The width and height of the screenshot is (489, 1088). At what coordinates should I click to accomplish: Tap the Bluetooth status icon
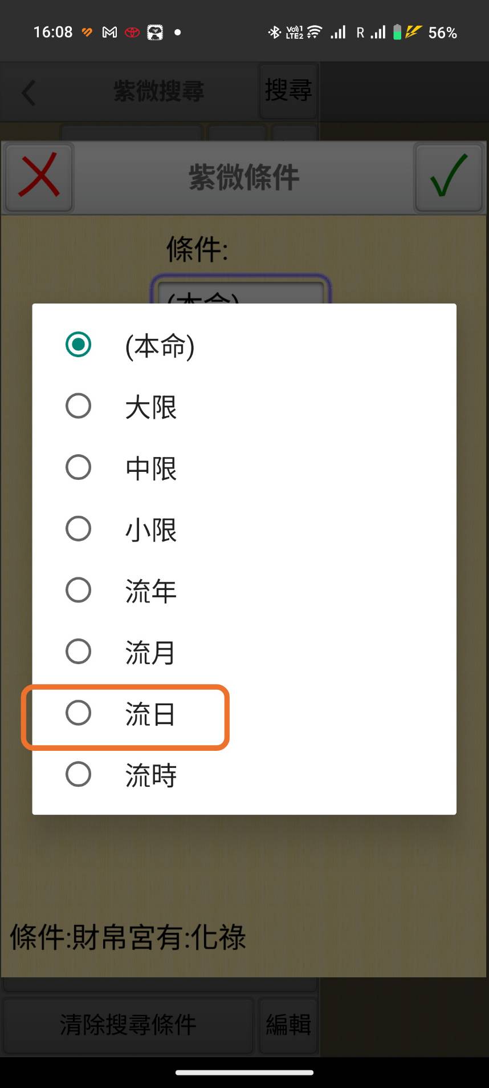[274, 32]
